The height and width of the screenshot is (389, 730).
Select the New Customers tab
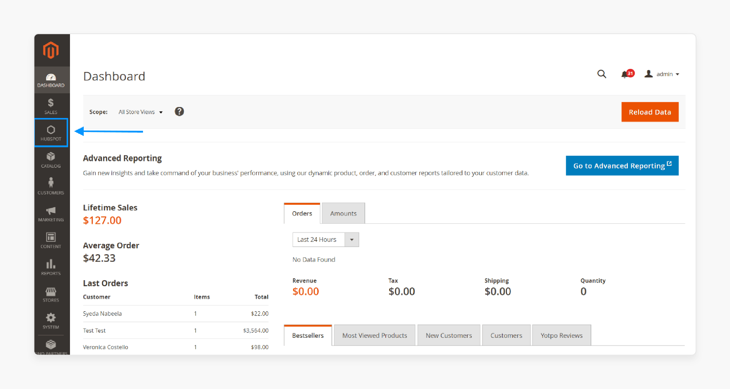449,335
